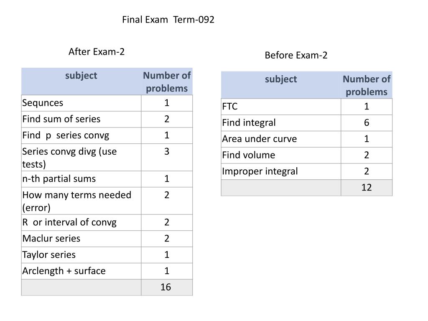
Task: Click the Find sum of series cell
Action: (x=82, y=119)
